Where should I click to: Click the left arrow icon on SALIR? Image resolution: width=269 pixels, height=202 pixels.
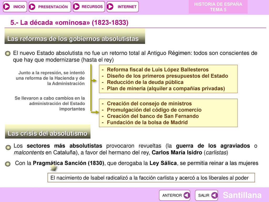click(x=214, y=195)
